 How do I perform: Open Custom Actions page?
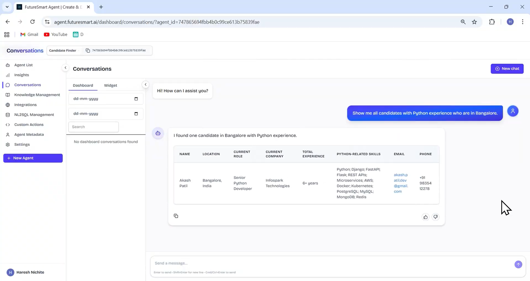click(29, 124)
